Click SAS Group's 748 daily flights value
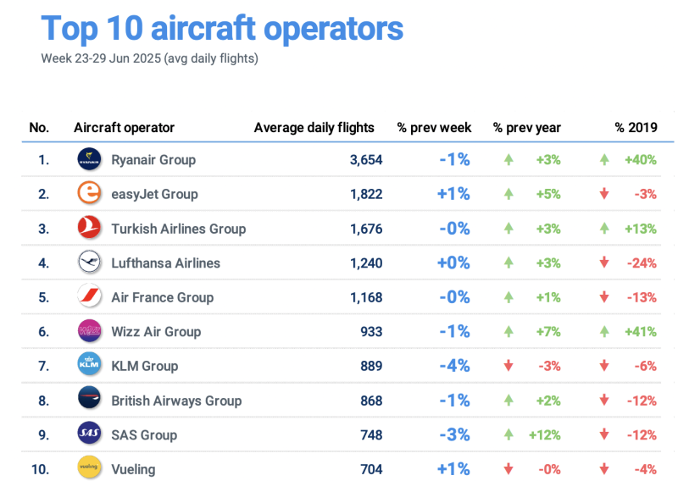Image resolution: width=678 pixels, height=481 pixels. point(370,434)
